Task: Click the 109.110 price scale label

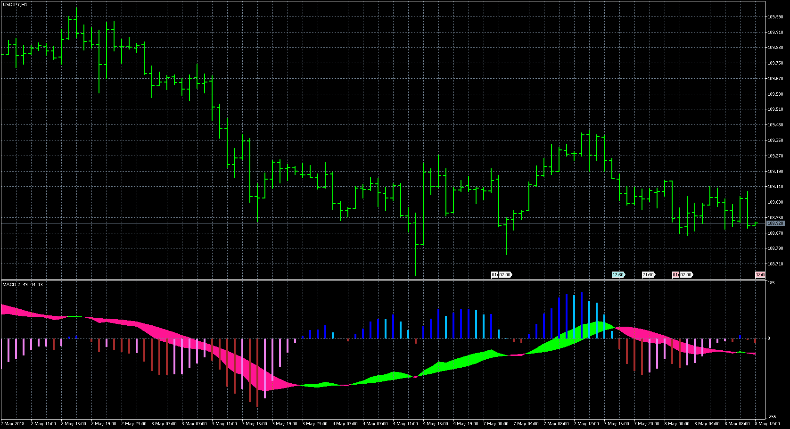Action: click(x=775, y=187)
